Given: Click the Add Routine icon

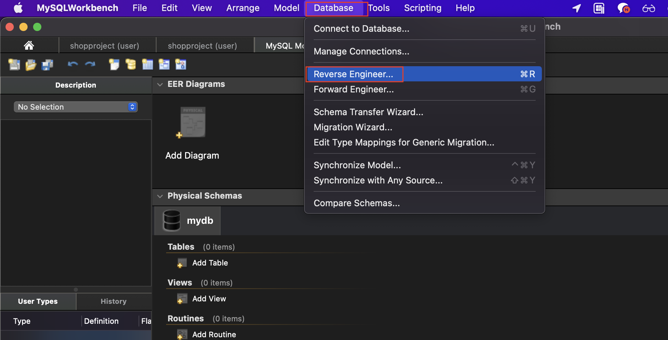Looking at the screenshot, I should [182, 334].
